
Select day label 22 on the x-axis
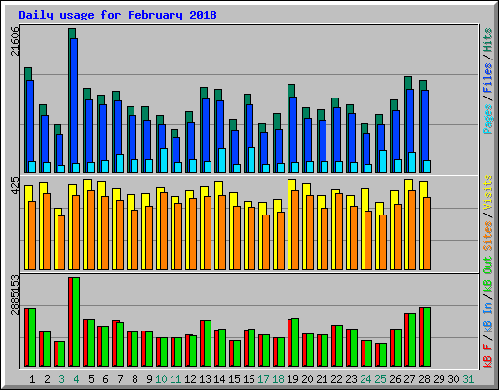(336, 379)
